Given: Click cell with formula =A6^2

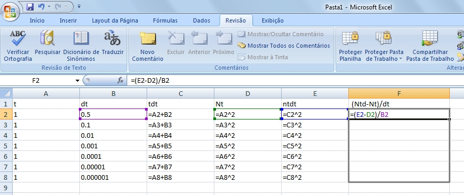Looking at the screenshot, I should tap(248, 156).
